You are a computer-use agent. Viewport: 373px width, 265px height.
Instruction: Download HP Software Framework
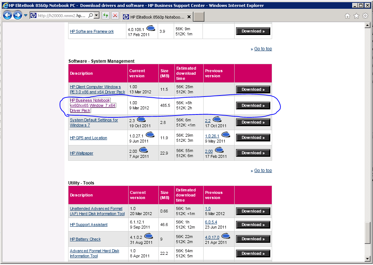click(x=253, y=31)
